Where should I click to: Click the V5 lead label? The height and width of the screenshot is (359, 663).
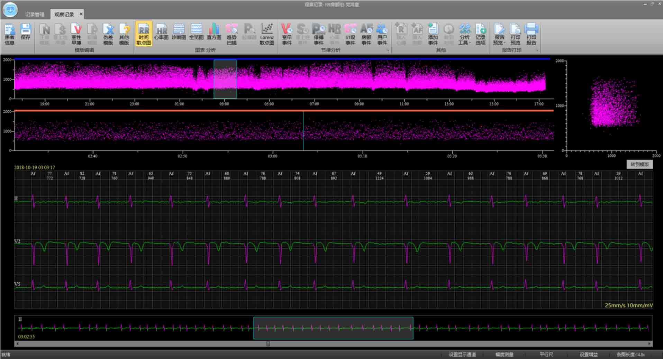17,284
